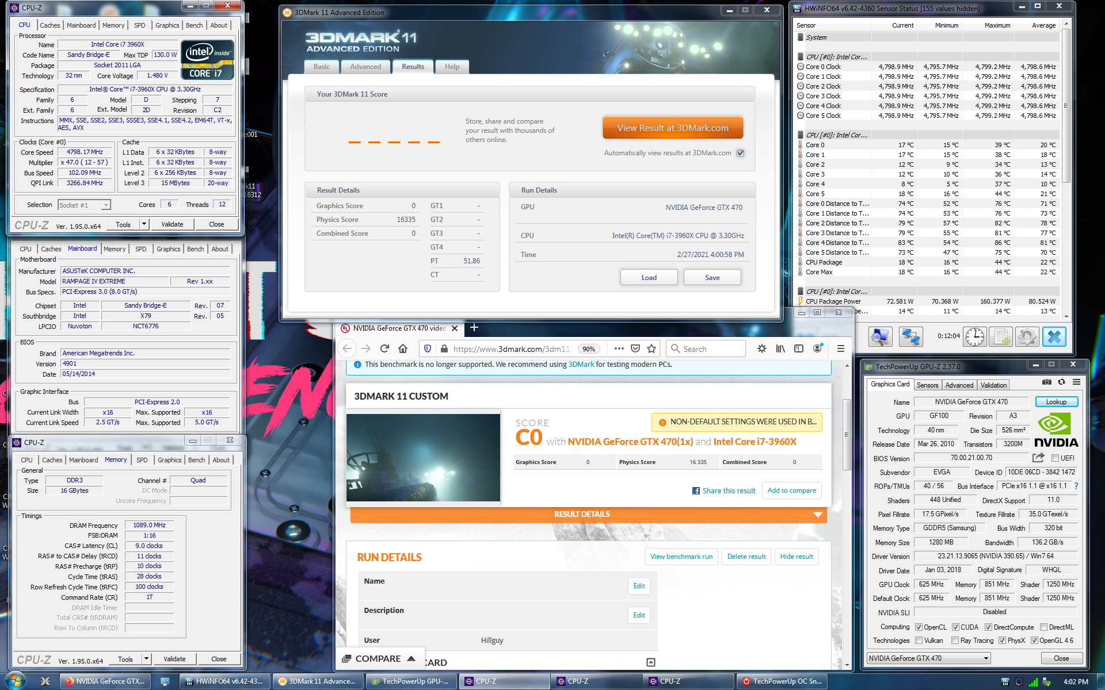
Task: Switch to Sensors tab in GPU-Z
Action: coord(927,385)
